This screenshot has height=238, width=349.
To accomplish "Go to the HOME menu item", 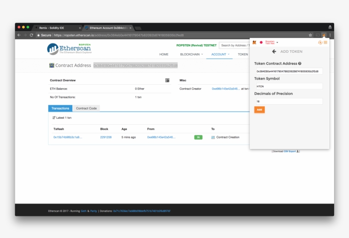I will [x=164, y=54].
